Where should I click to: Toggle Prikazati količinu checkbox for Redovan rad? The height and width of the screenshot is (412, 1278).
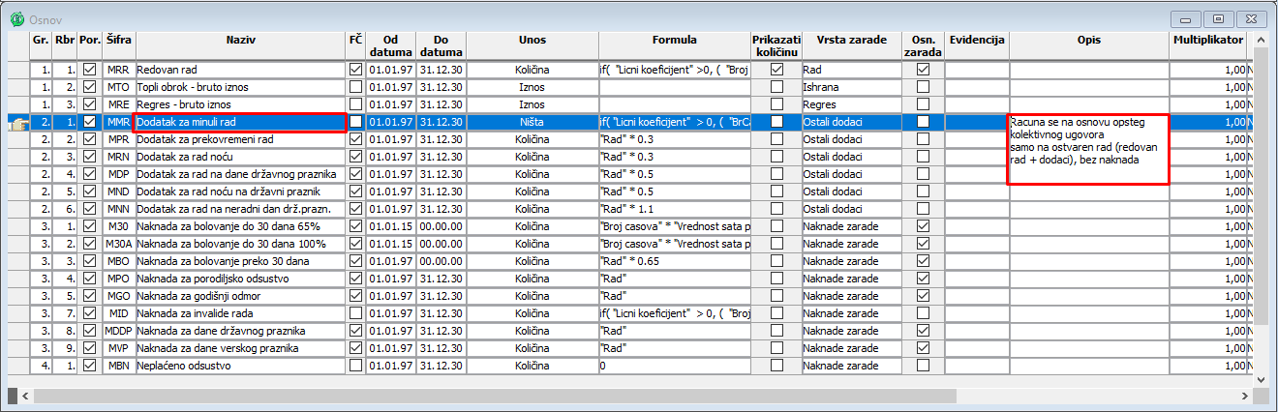tap(776, 70)
